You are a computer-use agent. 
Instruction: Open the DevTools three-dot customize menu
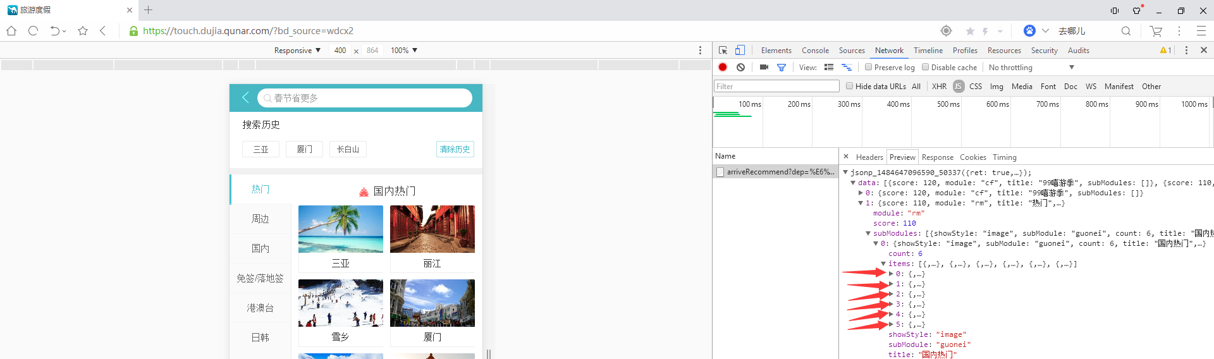click(x=1186, y=50)
